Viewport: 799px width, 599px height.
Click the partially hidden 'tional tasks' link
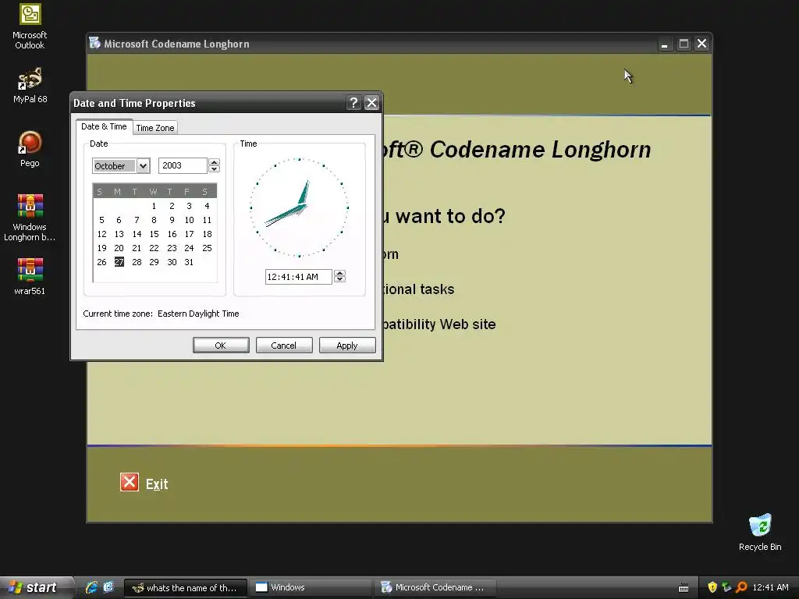point(418,289)
